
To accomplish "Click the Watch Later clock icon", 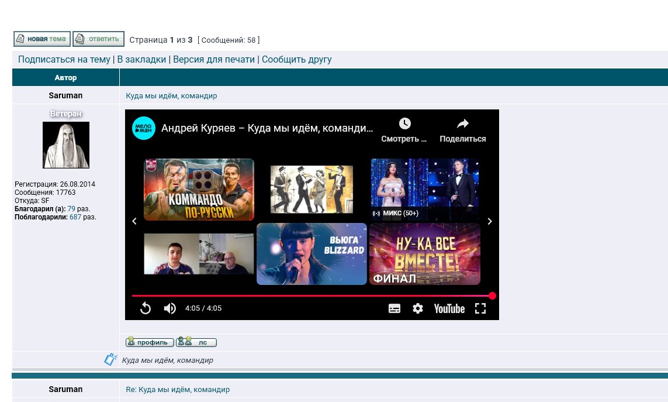I will pos(405,123).
